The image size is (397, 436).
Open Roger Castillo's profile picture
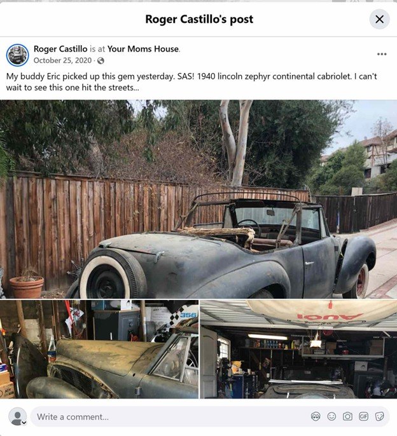tap(18, 55)
